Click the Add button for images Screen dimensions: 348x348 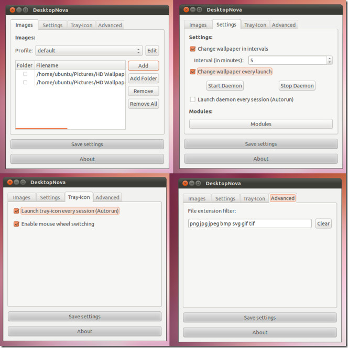tap(143, 66)
